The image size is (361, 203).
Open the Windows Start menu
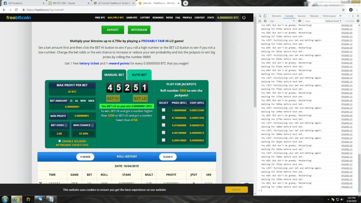[5, 199]
